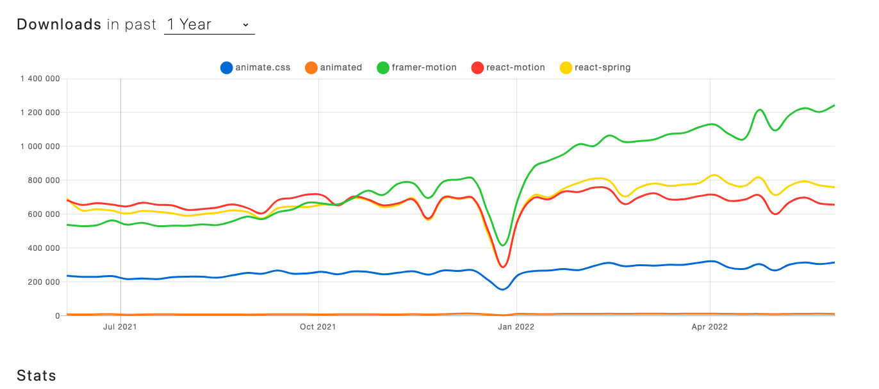Viewport: 879px width, 389px height.
Task: Click the blue animate.css legend circle
Action: click(x=227, y=68)
